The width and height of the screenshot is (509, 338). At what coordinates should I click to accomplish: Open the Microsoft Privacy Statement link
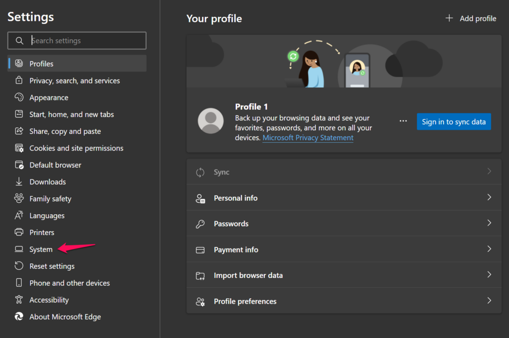(308, 138)
